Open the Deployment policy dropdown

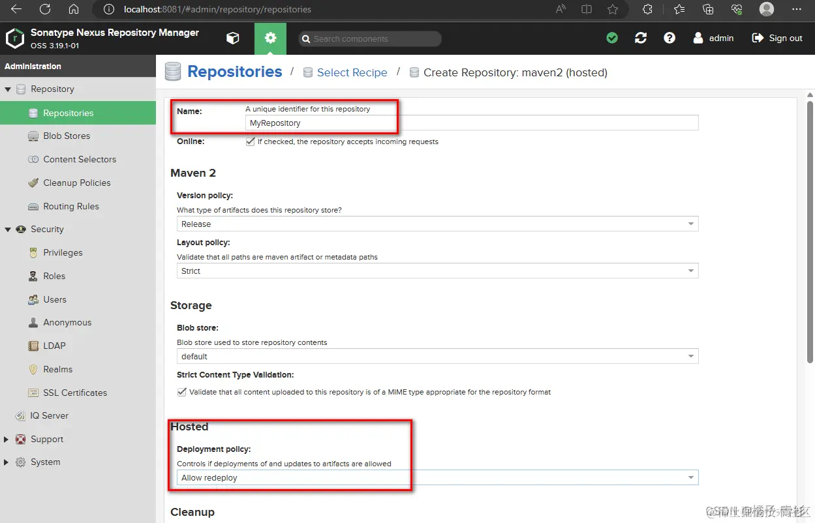coord(437,477)
